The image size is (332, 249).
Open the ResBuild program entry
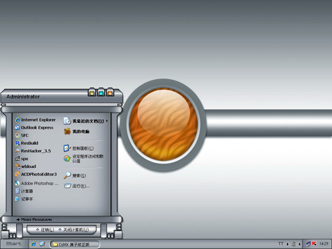pos(27,143)
